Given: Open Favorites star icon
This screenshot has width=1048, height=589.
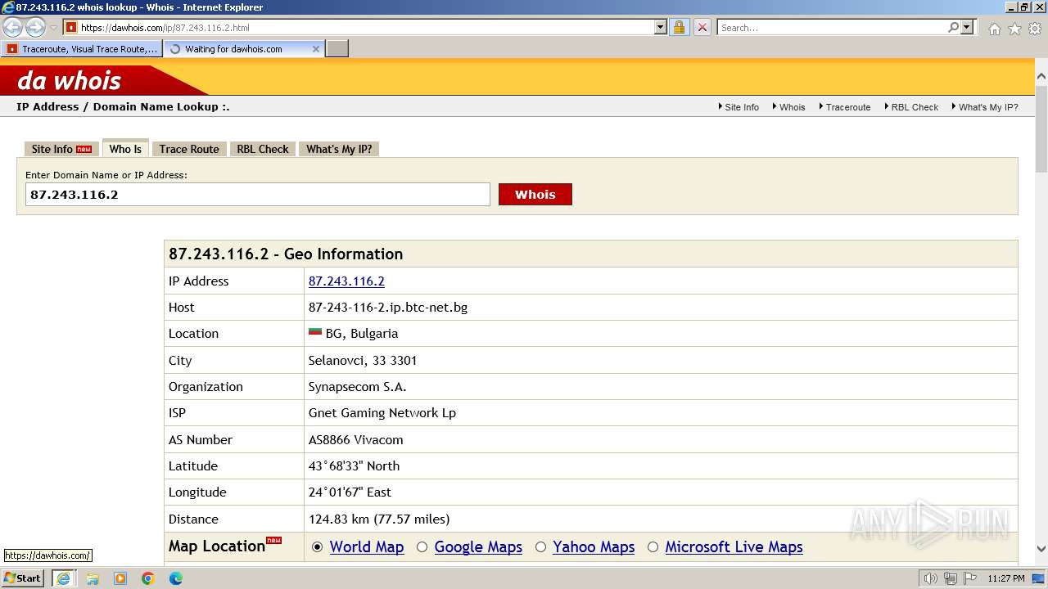Looking at the screenshot, I should [x=1014, y=29].
